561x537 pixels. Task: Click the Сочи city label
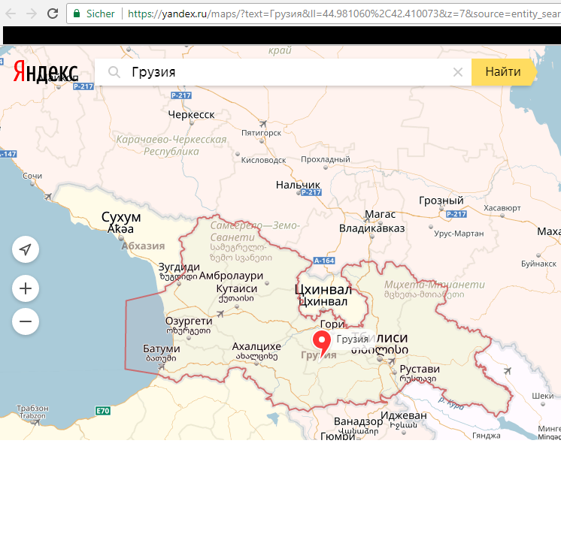pos(32,176)
